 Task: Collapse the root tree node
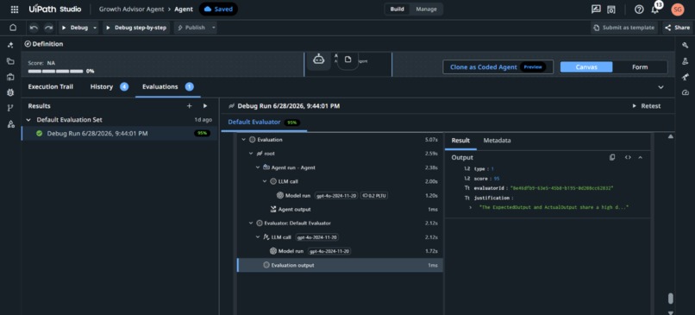click(251, 154)
